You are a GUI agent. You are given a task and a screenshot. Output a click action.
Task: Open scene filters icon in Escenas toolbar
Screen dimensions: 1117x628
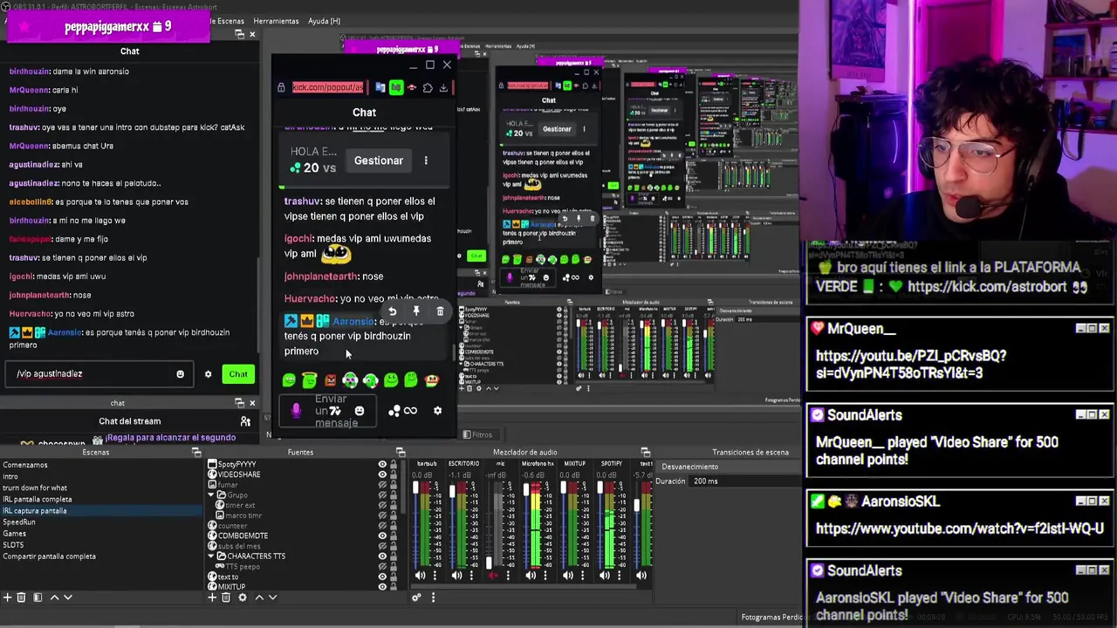coord(38,597)
